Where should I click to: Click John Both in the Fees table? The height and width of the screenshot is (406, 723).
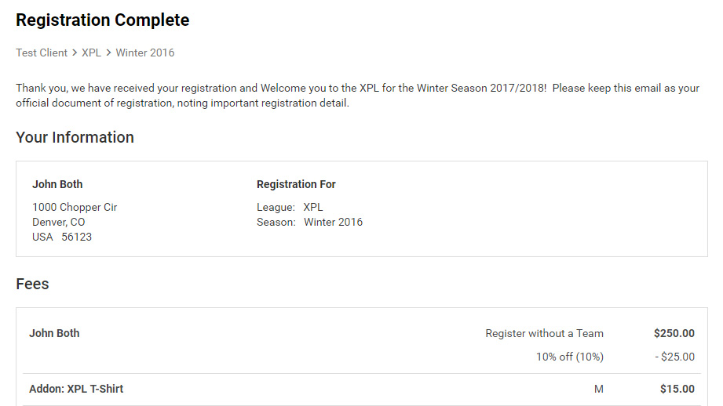(54, 333)
